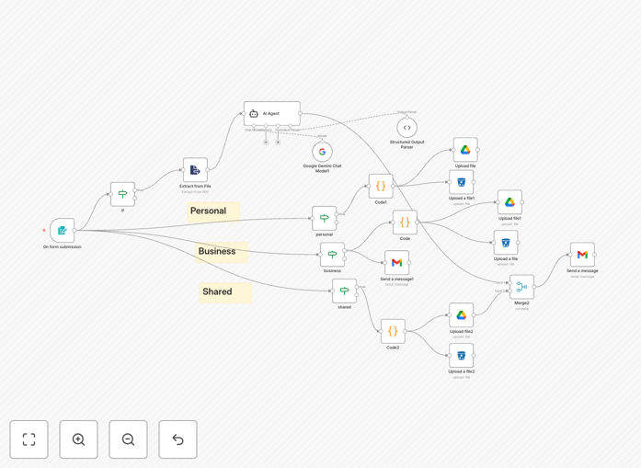This screenshot has height=468, width=641.
Task: Select the Upload a file1 bucket node
Action: click(x=461, y=182)
